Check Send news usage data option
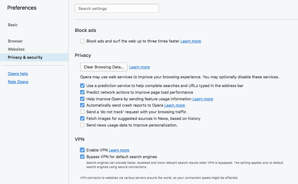 82,125
